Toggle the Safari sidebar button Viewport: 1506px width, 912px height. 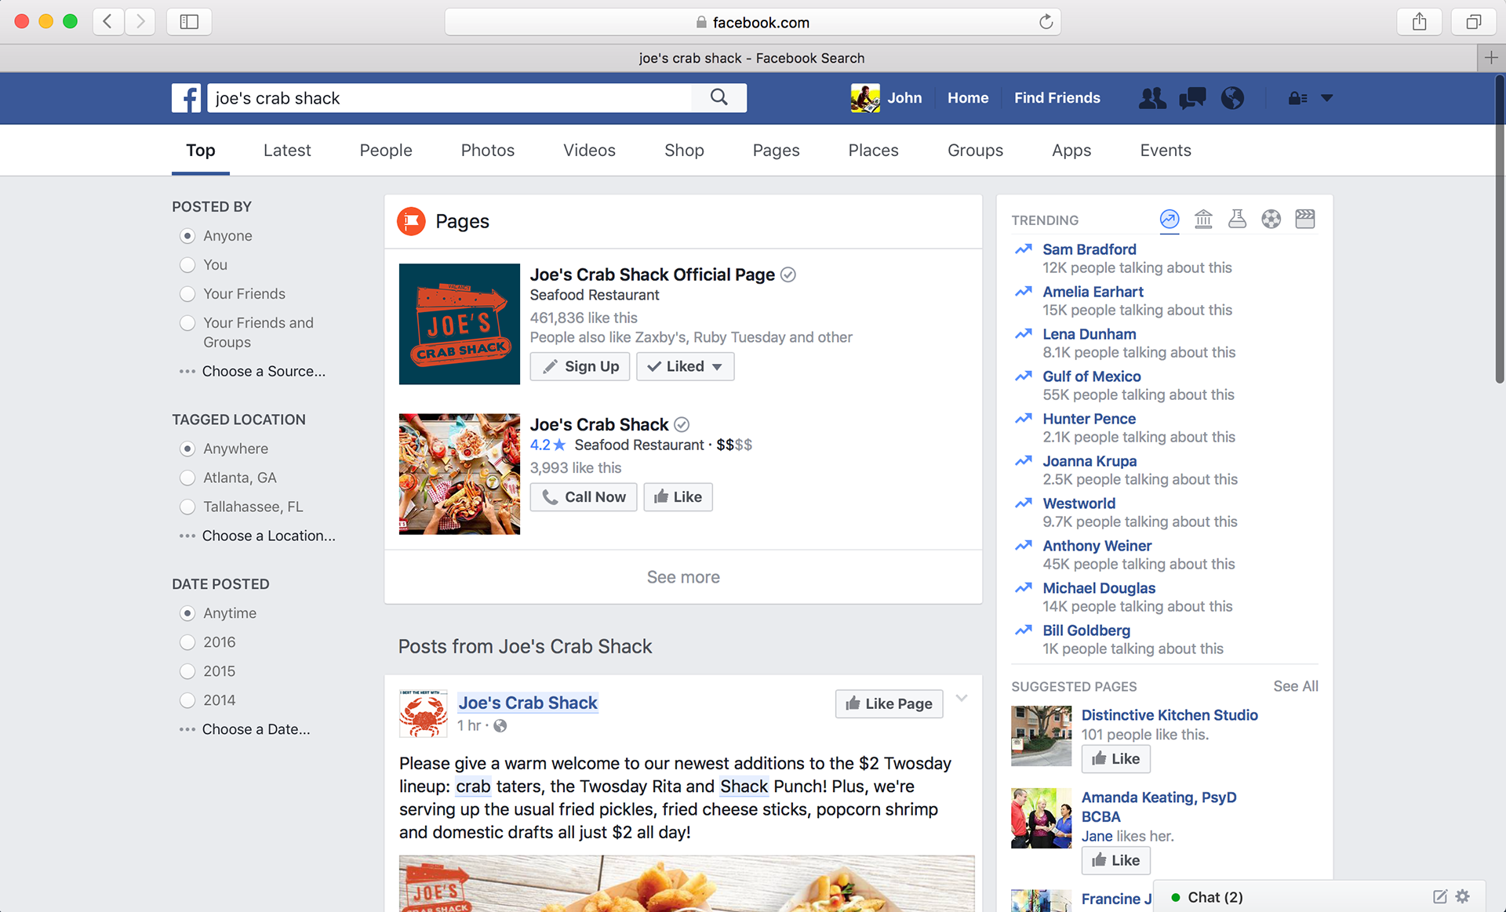[x=189, y=22]
